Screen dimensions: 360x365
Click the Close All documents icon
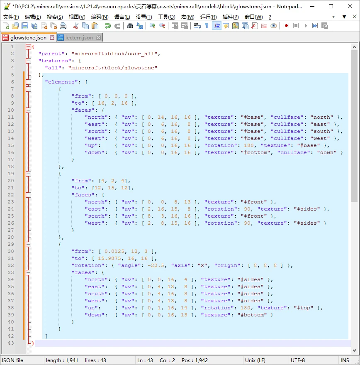54,26
